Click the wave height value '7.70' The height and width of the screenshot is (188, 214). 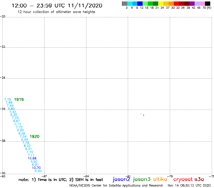pos(30,152)
